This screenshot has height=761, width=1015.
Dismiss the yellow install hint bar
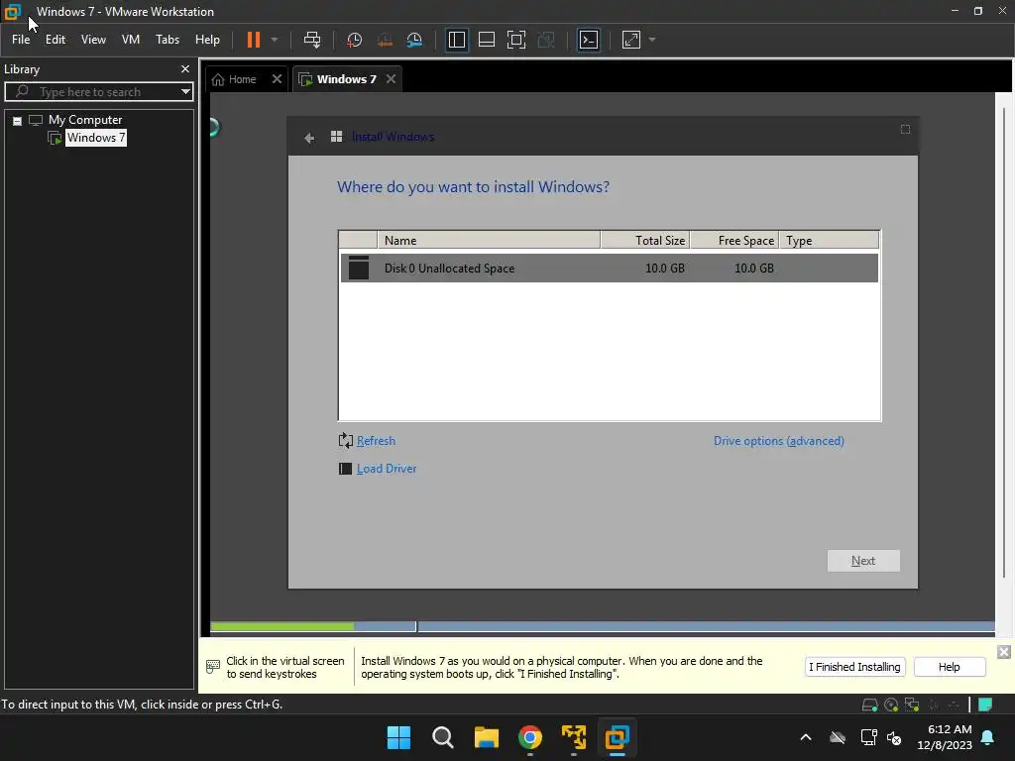point(1003,652)
